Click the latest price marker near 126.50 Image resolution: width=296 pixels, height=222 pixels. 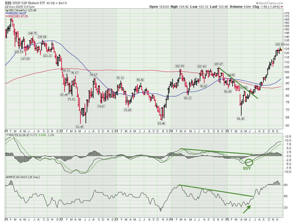(281, 50)
